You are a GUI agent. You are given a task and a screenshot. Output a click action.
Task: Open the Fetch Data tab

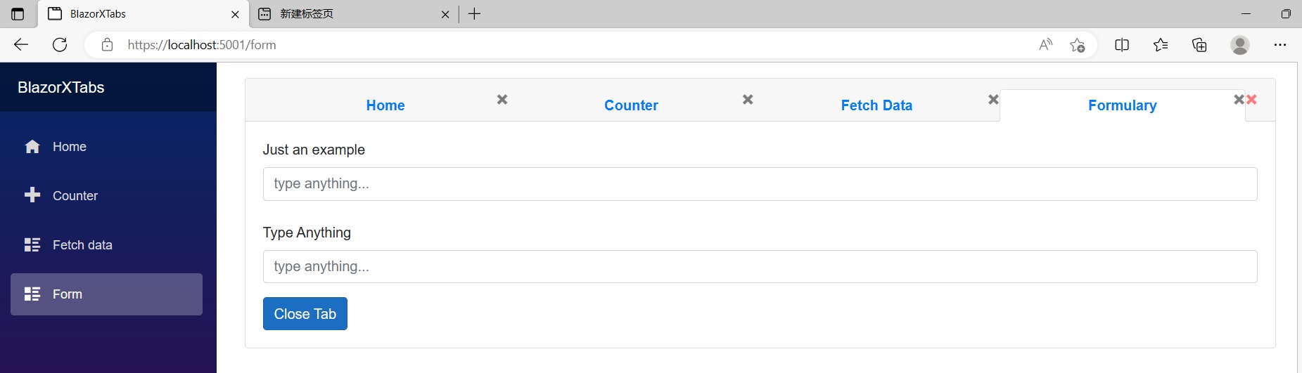pyautogui.click(x=876, y=105)
